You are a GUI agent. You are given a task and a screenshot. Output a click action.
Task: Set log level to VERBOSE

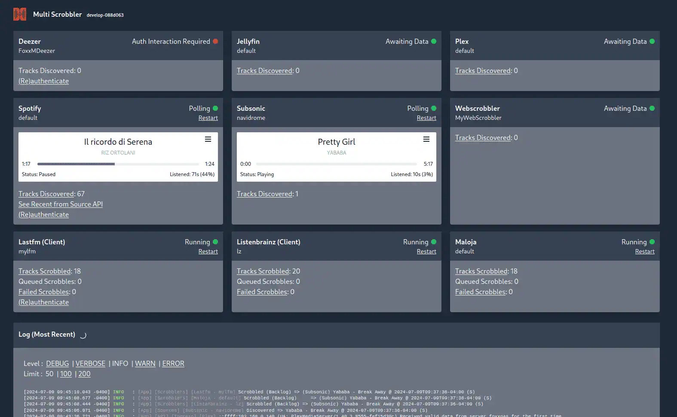[90, 363]
